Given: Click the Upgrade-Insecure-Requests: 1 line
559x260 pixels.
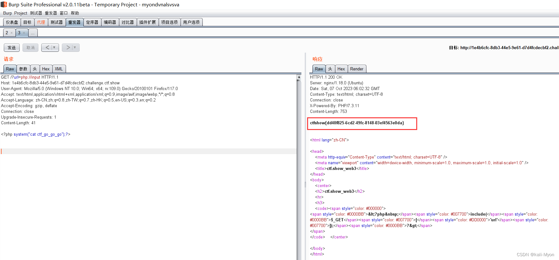Looking at the screenshot, I should (29, 117).
